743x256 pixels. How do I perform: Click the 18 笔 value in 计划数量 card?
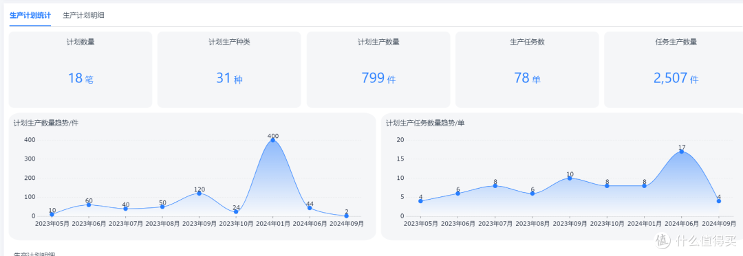pyautogui.click(x=80, y=78)
